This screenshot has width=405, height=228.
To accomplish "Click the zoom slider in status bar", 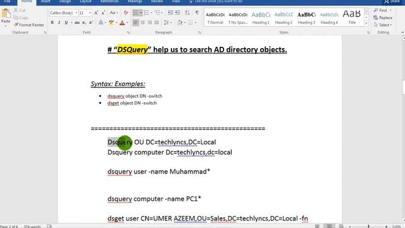I will click(368, 226).
